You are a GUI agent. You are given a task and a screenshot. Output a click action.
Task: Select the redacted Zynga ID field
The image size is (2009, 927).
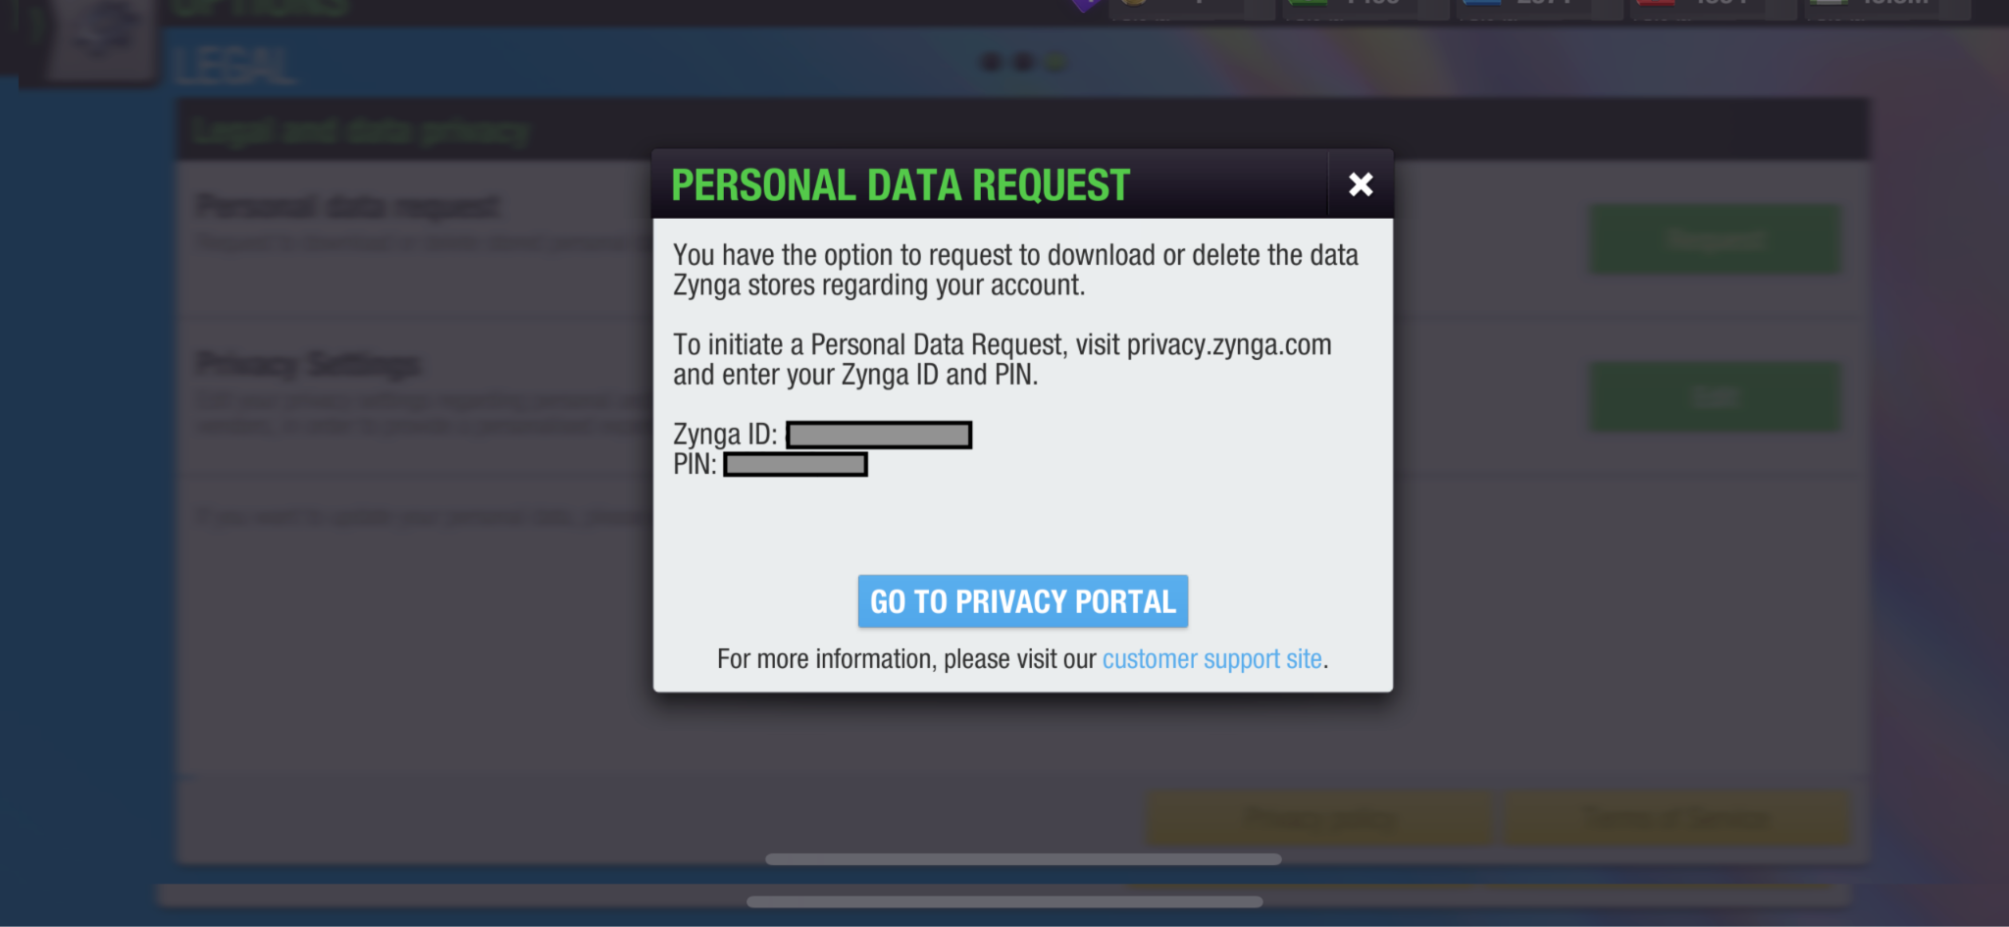879,435
